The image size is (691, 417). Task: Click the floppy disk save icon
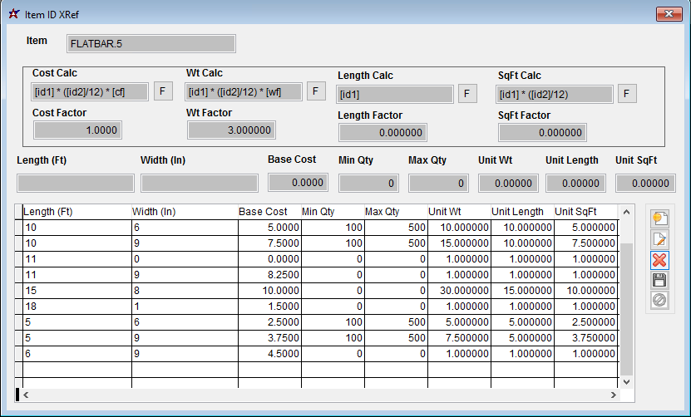tap(659, 280)
